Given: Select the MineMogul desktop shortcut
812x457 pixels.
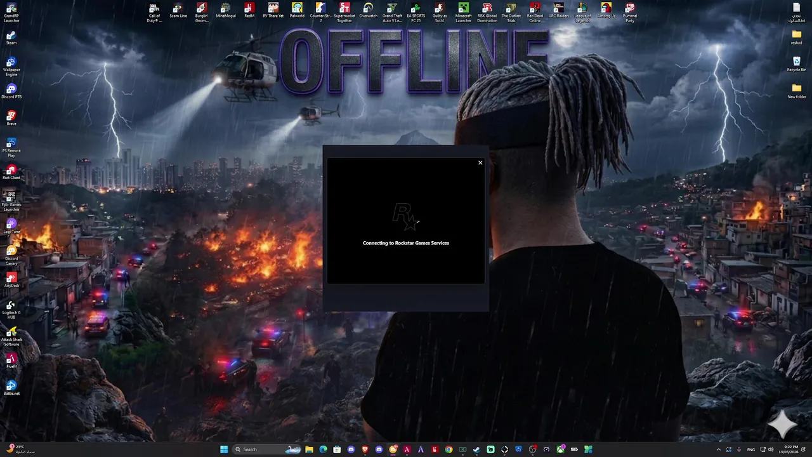Looking at the screenshot, I should (x=225, y=11).
